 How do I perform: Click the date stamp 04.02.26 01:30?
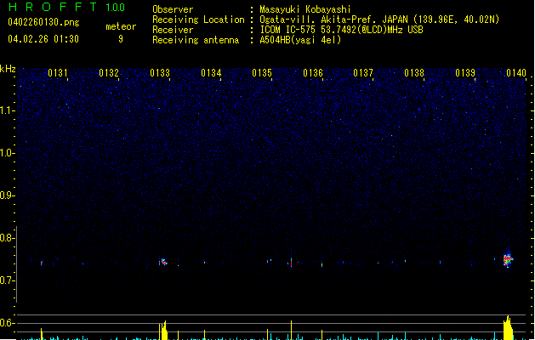[43, 39]
